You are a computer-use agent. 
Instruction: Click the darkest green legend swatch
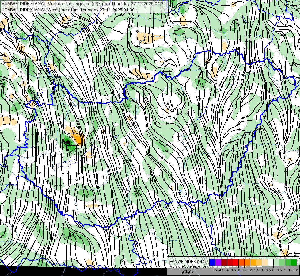click(x=294, y=263)
